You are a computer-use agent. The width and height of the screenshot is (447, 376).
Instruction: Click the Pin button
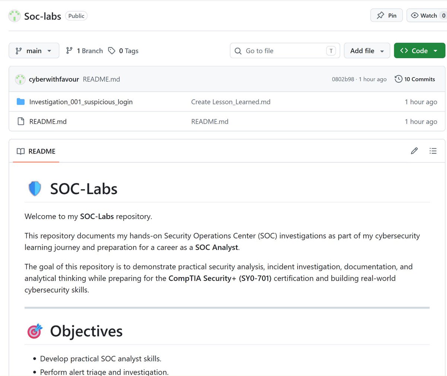point(386,15)
